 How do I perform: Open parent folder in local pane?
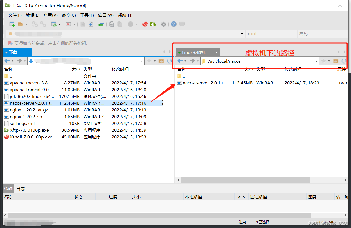pyautogui.click(x=8, y=76)
